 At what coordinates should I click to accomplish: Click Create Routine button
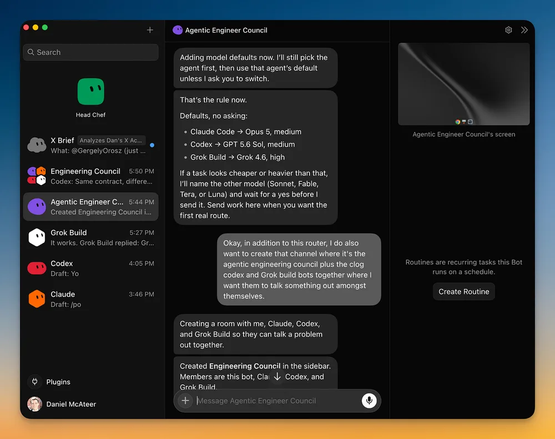[463, 292]
